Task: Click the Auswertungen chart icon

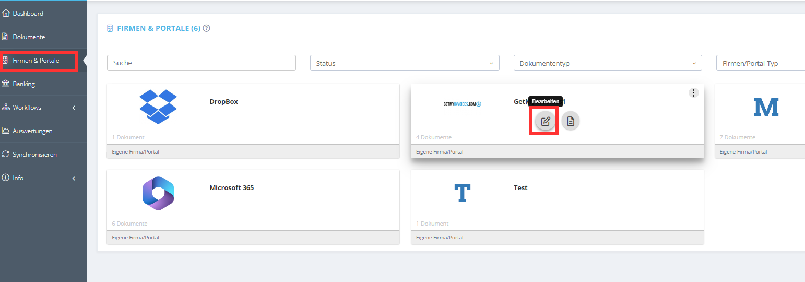Action: pos(6,131)
